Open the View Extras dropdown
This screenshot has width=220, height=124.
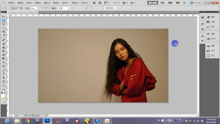coord(107,3)
